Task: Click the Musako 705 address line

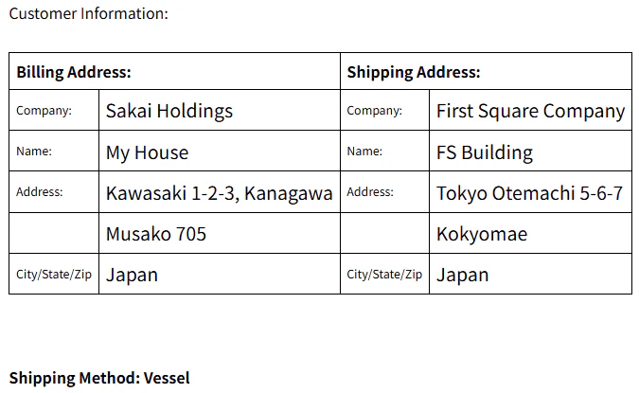Action: (x=220, y=233)
